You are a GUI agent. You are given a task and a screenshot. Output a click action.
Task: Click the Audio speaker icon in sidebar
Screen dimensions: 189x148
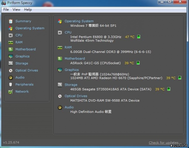(x=11, y=78)
